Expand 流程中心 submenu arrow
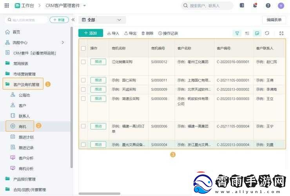This screenshot has width=290, height=196. 63,42
